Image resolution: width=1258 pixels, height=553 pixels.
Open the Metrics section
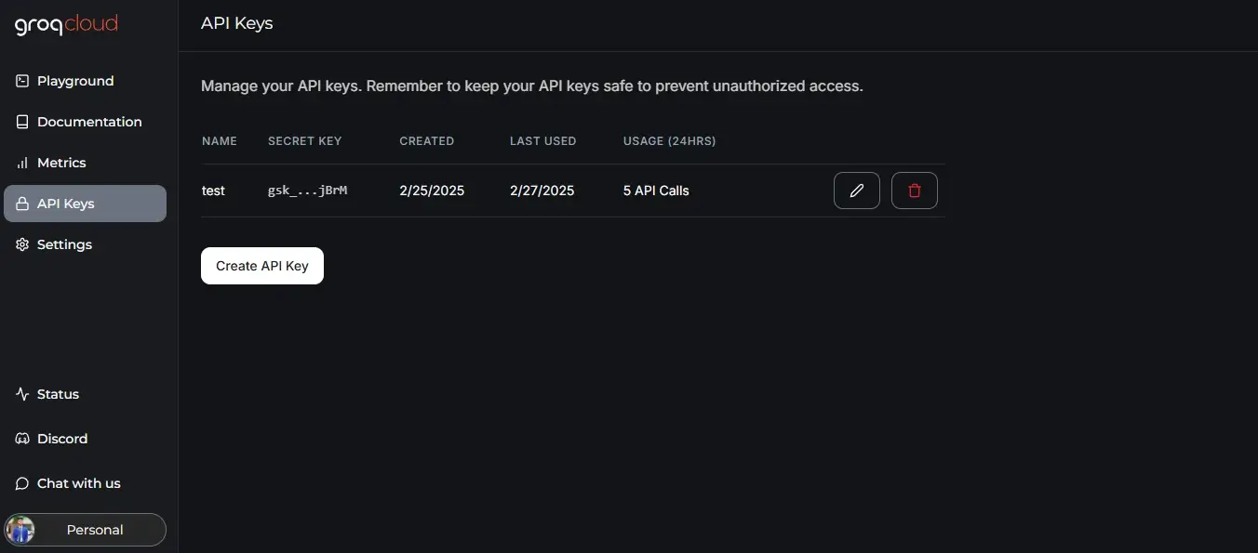coord(61,163)
